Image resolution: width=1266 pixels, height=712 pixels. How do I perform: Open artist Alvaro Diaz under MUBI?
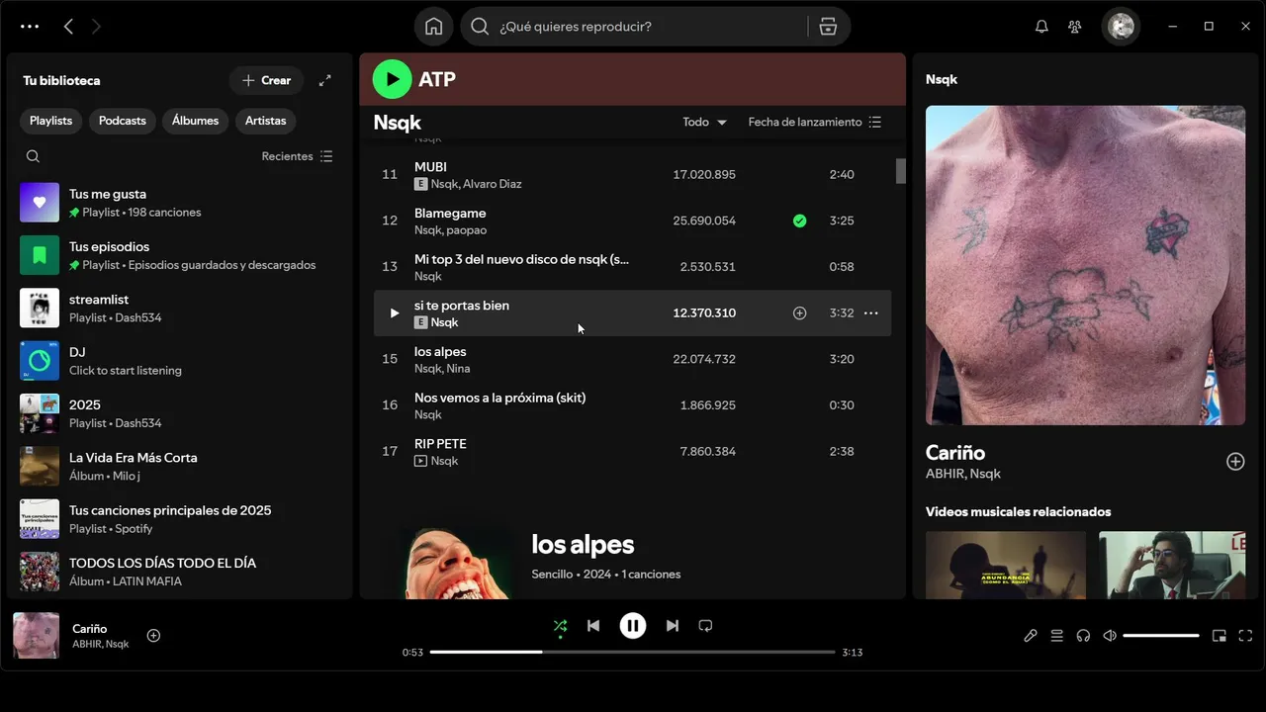[493, 184]
